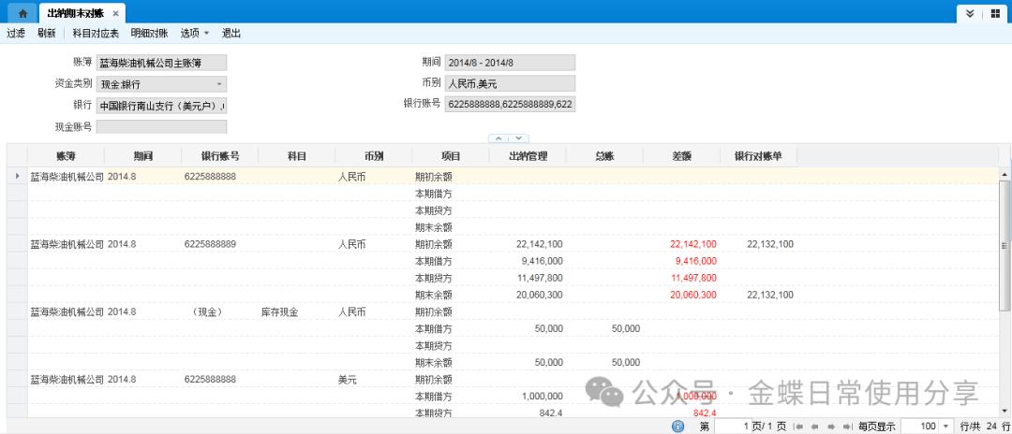Close the 出纳期末对账 tab
The image size is (1012, 434).
point(115,14)
